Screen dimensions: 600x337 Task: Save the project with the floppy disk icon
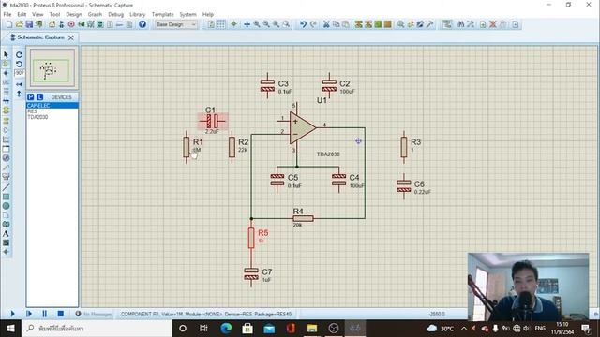(x=29, y=24)
